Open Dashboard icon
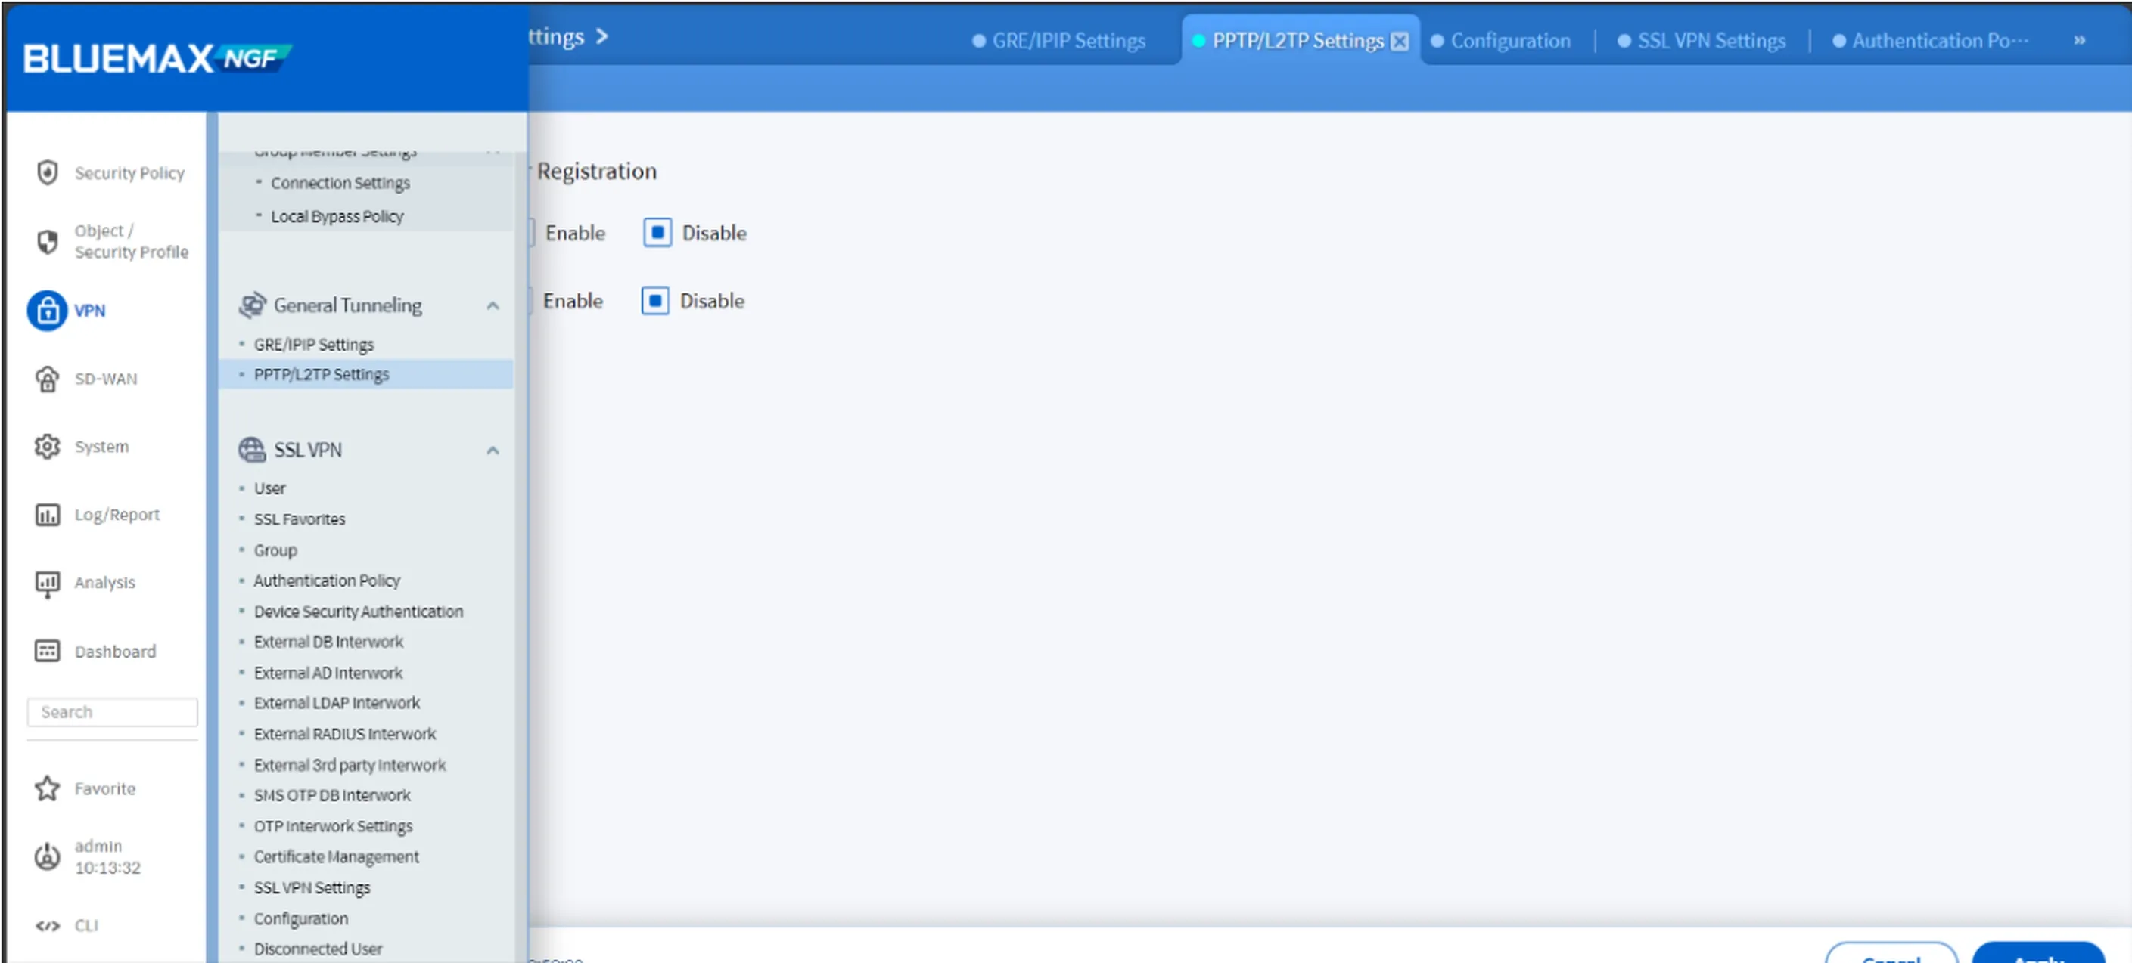Viewport: 2132px width, 963px height. pos(47,652)
